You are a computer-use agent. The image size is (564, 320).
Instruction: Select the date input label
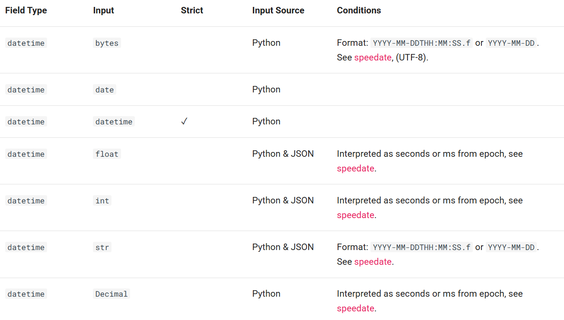104,89
